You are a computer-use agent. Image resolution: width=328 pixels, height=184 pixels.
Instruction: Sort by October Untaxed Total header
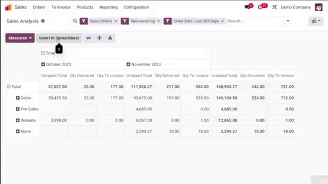coord(54,76)
